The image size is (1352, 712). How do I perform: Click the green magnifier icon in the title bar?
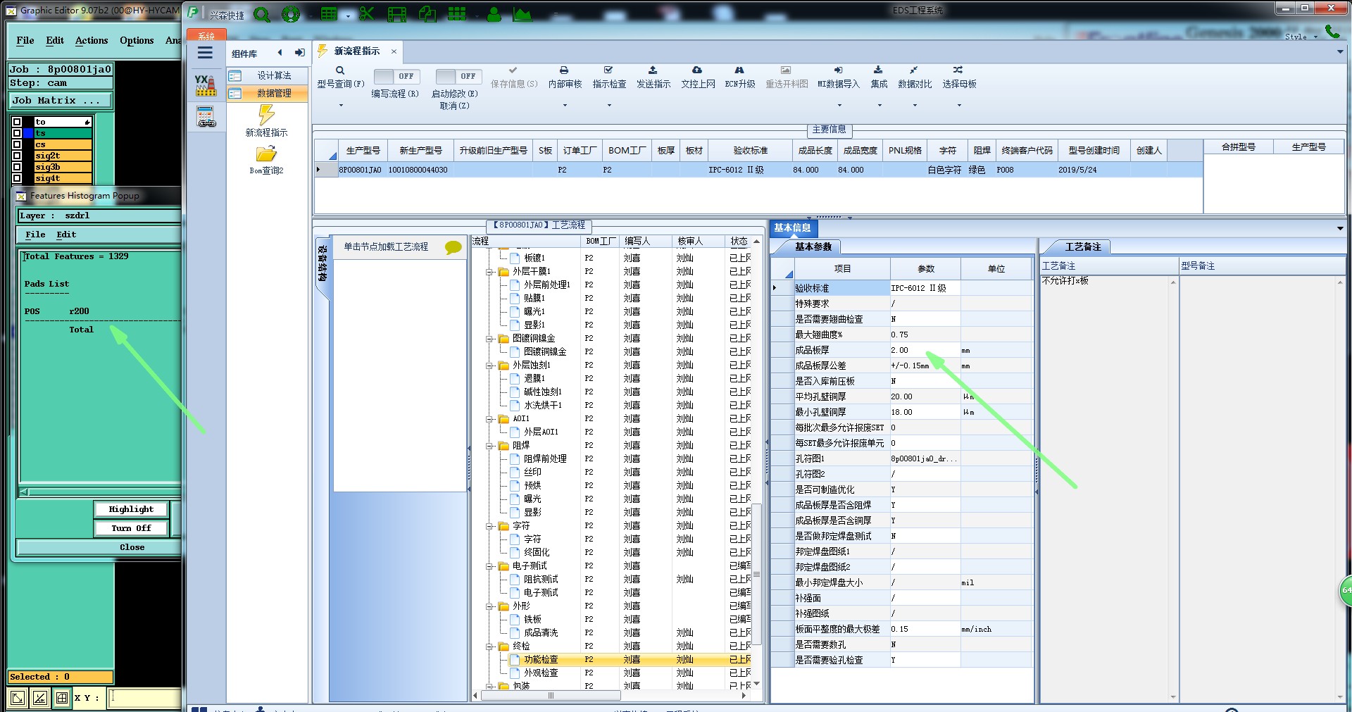click(x=262, y=14)
